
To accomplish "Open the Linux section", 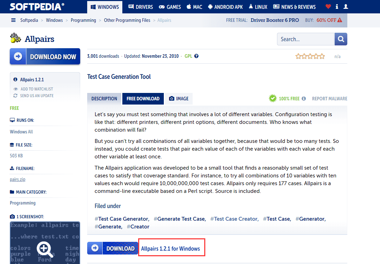I will pyautogui.click(x=258, y=7).
